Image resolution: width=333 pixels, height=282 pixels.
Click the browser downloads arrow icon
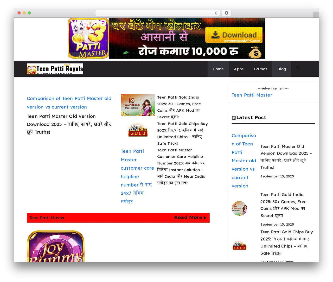click(x=227, y=13)
